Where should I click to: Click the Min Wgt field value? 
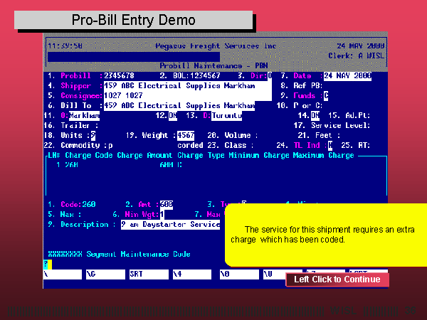162,213
